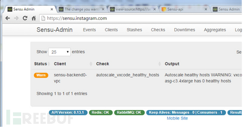Image resolution: width=243 pixels, height=127 pixels.
Task: Click the Keep Alives Messages badge
Action: tap(186, 113)
